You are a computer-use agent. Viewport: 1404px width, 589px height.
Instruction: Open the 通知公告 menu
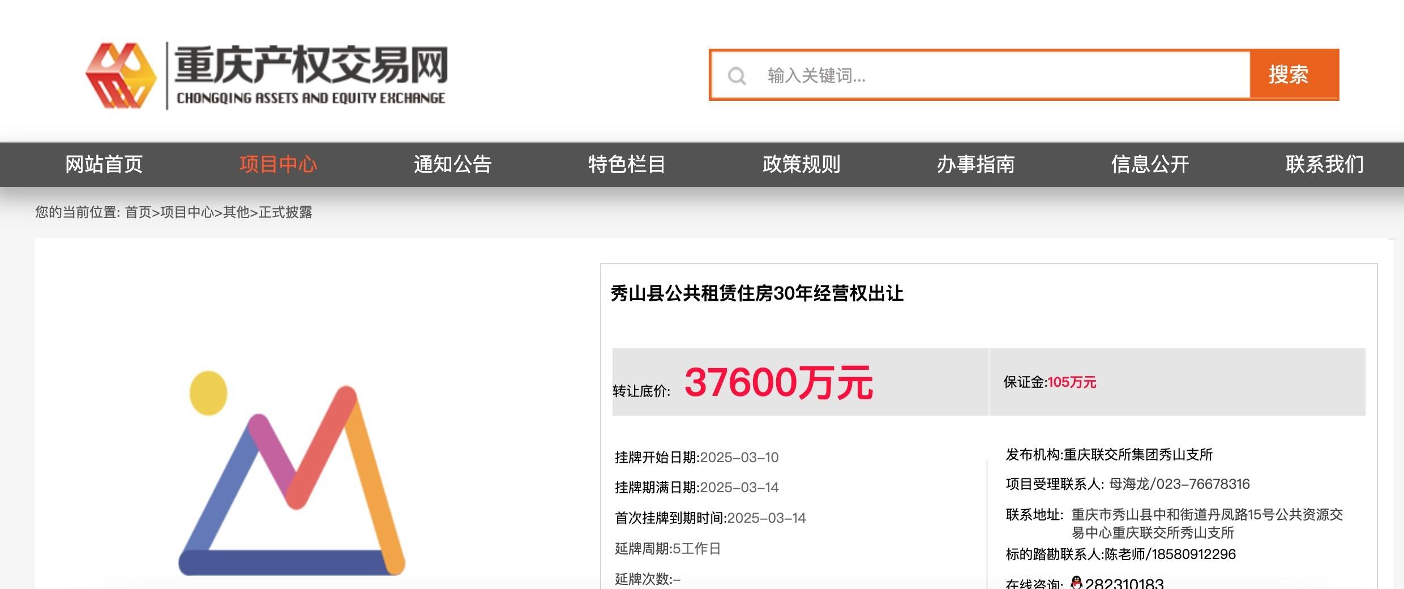coord(452,164)
